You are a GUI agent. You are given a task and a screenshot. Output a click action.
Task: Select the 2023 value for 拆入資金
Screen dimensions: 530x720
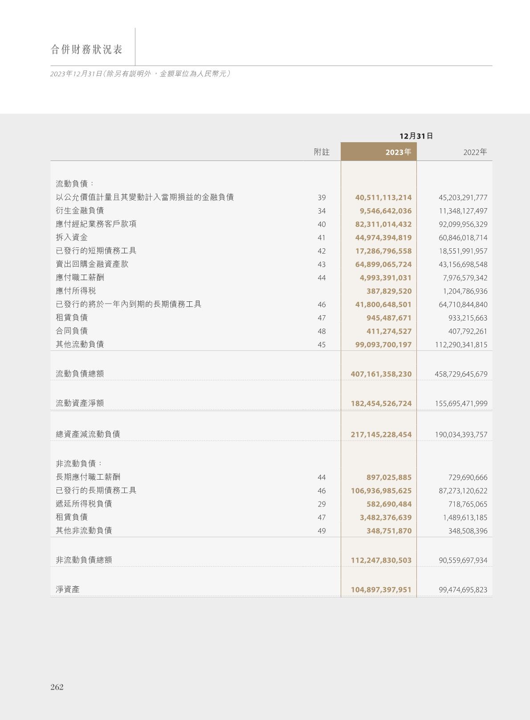(x=383, y=238)
